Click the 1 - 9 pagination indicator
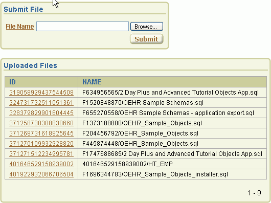The image size is (271, 203). click(x=255, y=193)
